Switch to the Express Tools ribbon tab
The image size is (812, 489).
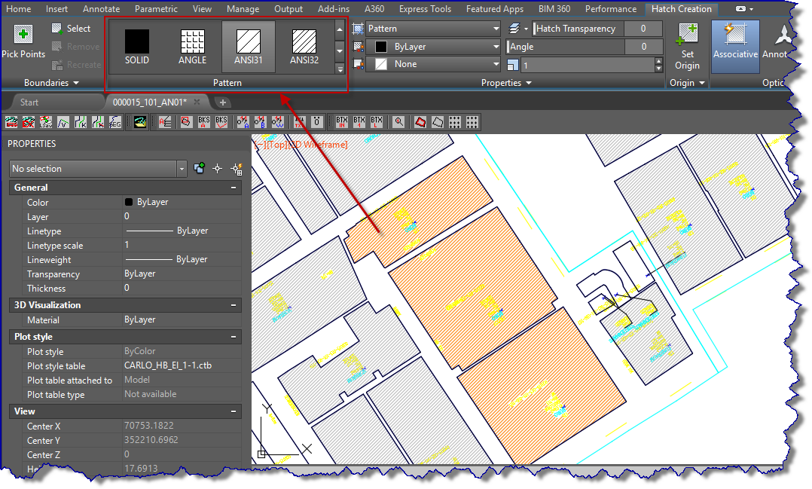(x=425, y=9)
